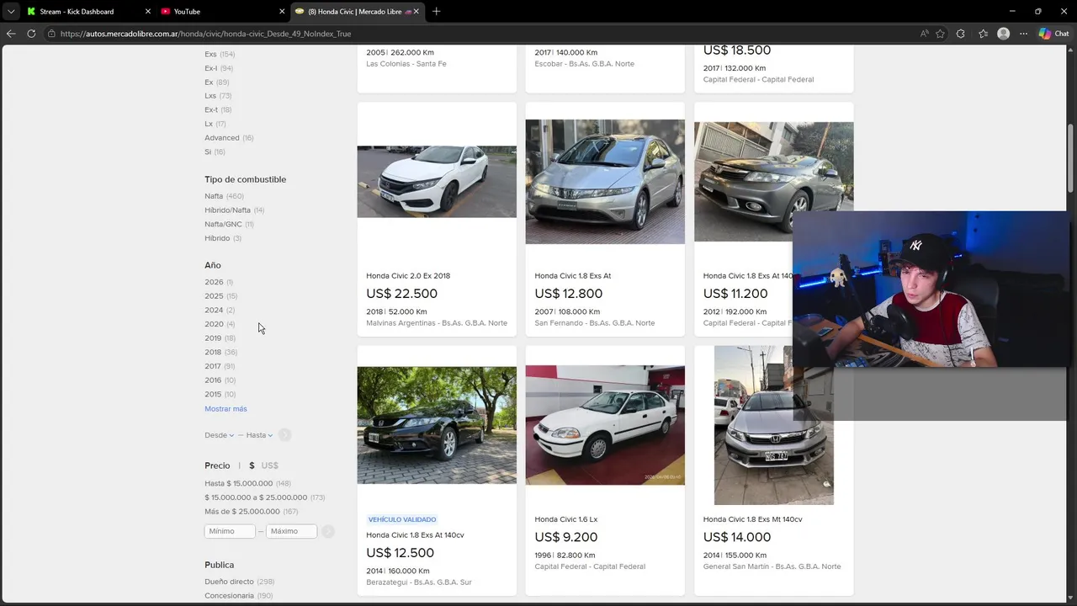Click the Máximo price input
1077x606 pixels.
[x=291, y=531]
